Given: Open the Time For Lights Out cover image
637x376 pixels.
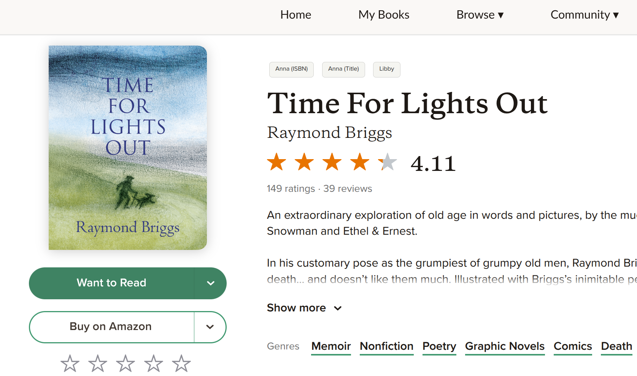Looking at the screenshot, I should pyautogui.click(x=127, y=147).
